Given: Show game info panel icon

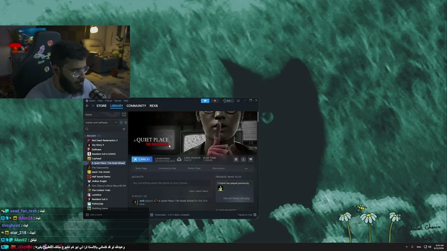Looking at the screenshot, I should [x=243, y=159].
